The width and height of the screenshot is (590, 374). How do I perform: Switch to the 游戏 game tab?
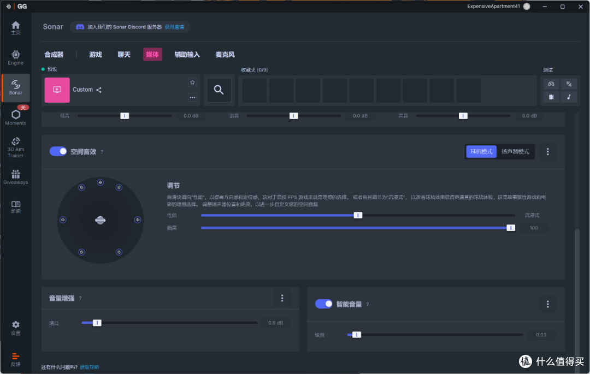click(96, 55)
